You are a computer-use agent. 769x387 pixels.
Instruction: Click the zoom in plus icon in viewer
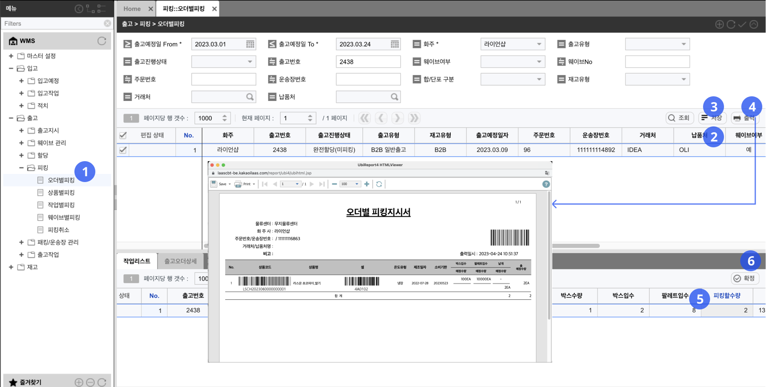point(367,184)
